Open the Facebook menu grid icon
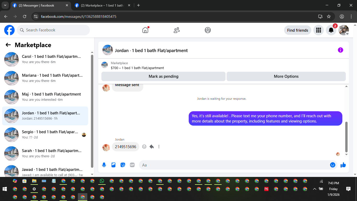 click(x=318, y=30)
